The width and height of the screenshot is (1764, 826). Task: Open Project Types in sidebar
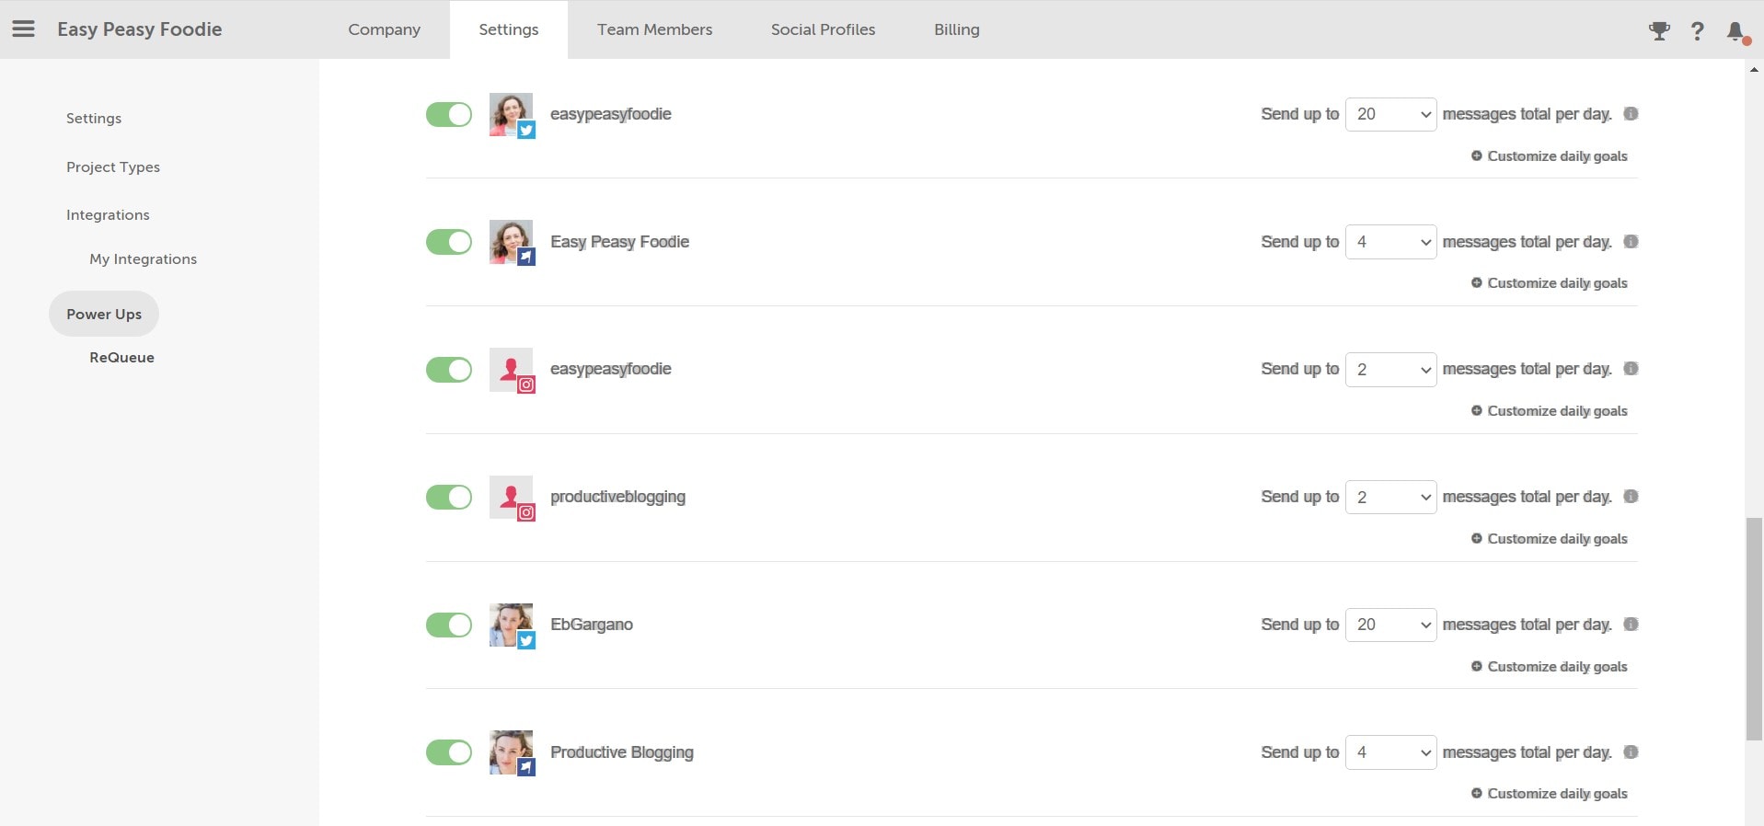point(113,167)
